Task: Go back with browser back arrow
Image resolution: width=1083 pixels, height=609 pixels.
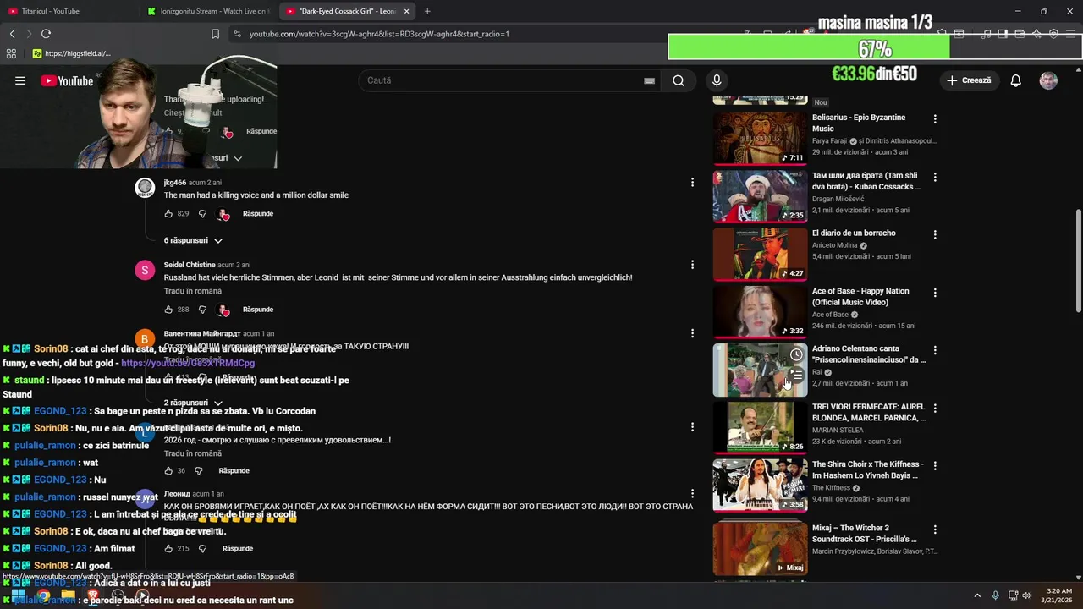Action: [x=12, y=34]
